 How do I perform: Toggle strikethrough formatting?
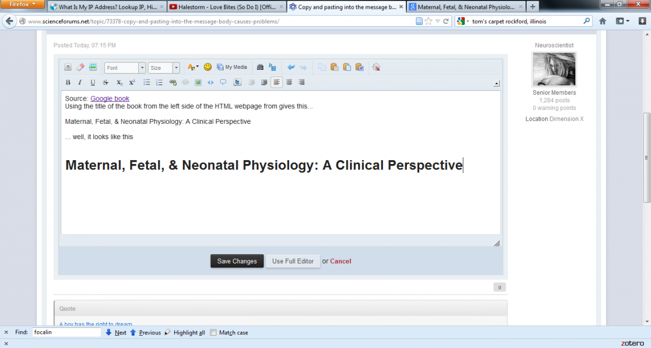(106, 83)
